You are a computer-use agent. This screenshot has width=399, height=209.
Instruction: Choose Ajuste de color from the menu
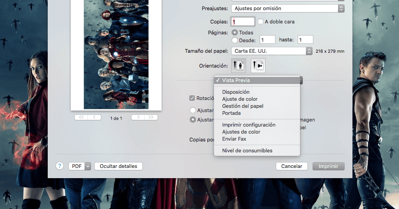tap(257, 99)
